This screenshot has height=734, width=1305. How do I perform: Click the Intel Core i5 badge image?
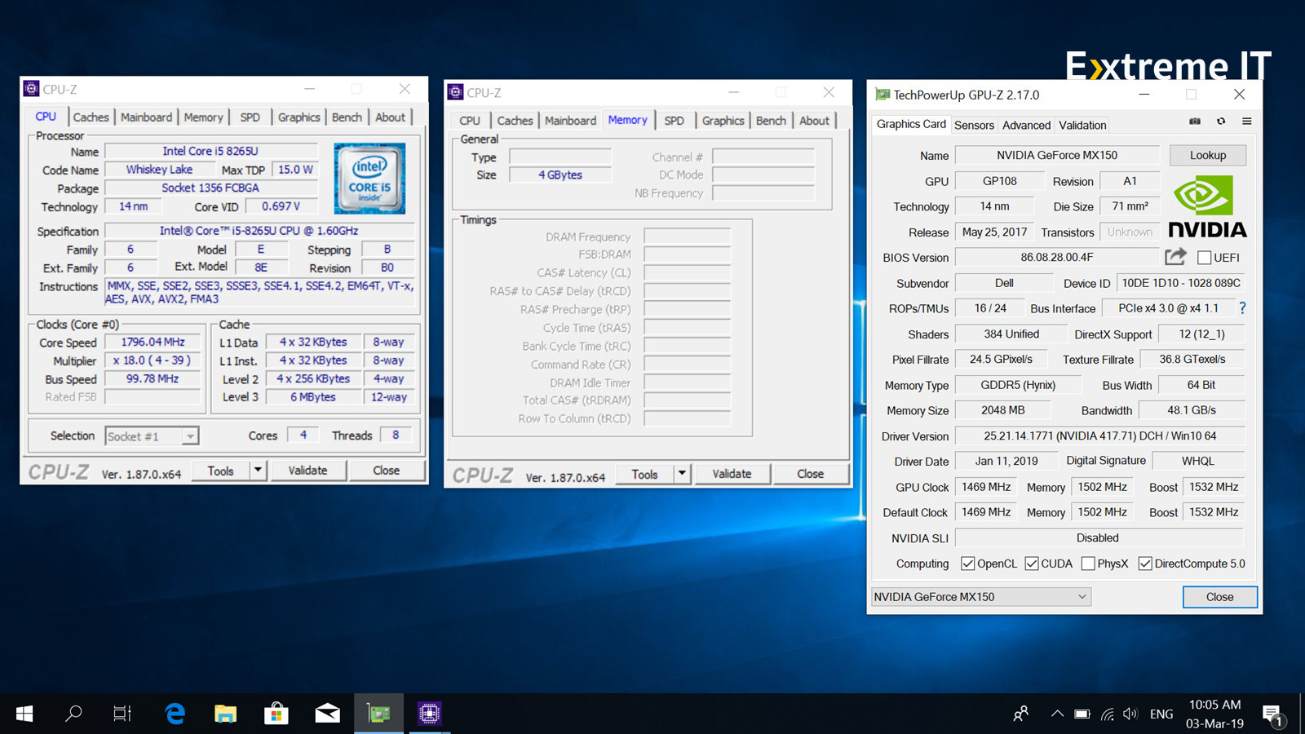[369, 179]
